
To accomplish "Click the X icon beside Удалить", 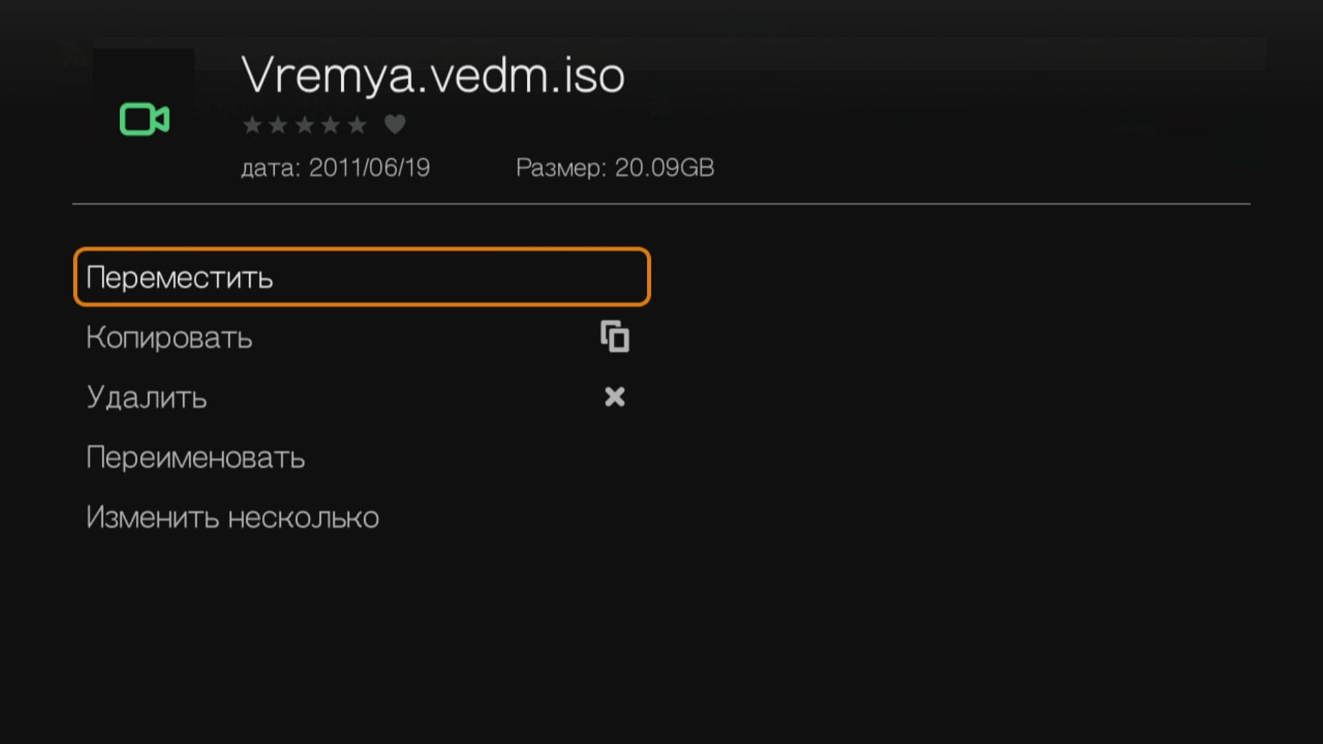I will [615, 397].
